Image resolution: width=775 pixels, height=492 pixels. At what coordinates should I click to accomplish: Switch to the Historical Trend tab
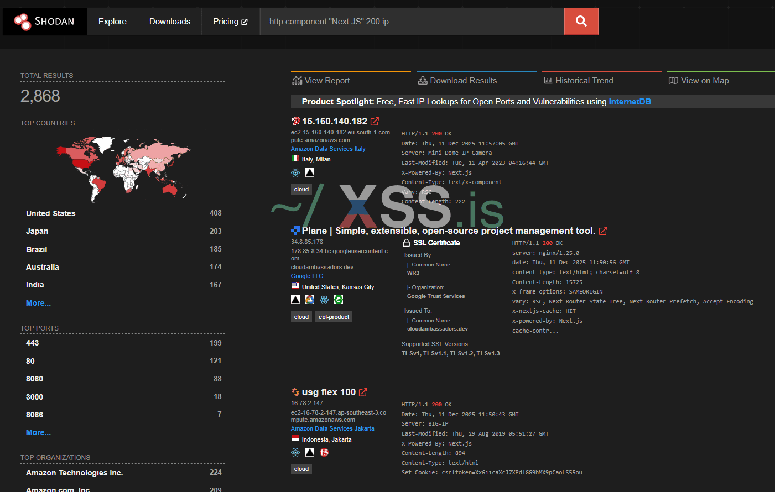[x=602, y=80]
